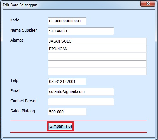Click the Alamat line containing JALAN SOLO
This screenshot has width=158, height=140.
pos(97,41)
